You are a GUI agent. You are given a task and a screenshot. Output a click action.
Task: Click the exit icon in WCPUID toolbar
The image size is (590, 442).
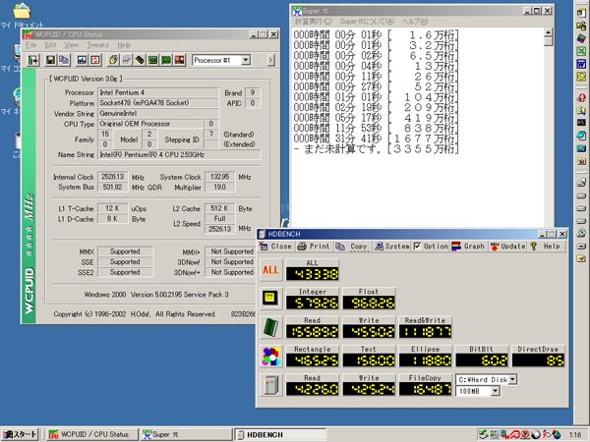pos(33,60)
